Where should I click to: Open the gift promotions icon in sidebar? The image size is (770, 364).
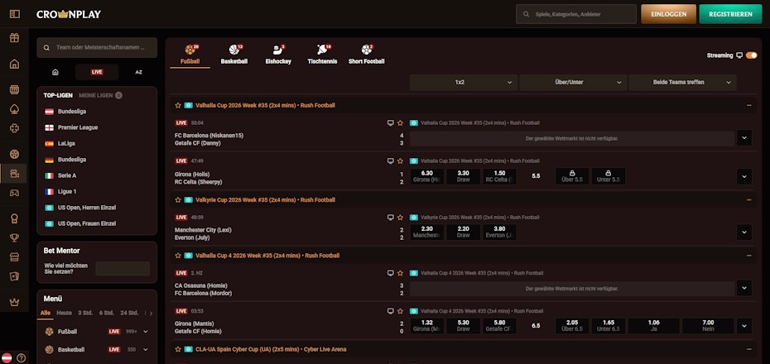15,38
